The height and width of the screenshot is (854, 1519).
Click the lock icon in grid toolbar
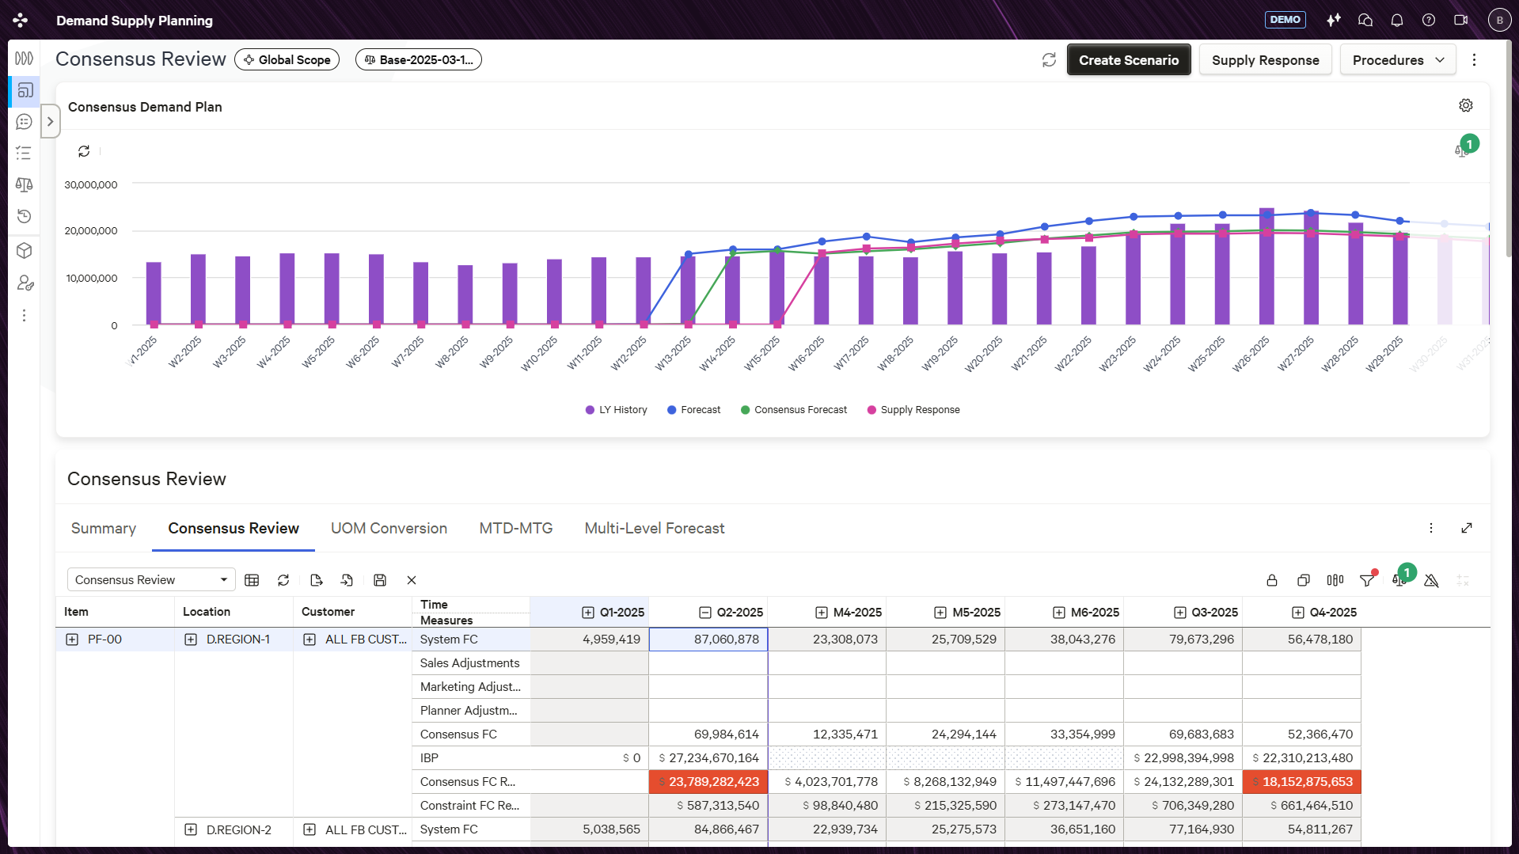(1272, 580)
